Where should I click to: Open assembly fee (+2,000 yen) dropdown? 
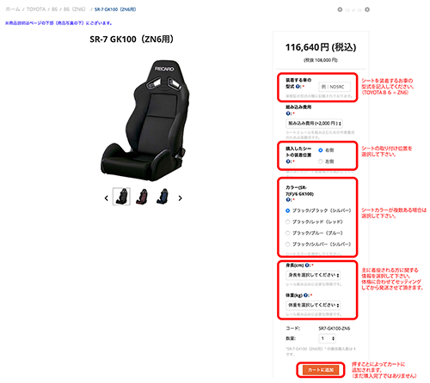pyautogui.click(x=314, y=124)
